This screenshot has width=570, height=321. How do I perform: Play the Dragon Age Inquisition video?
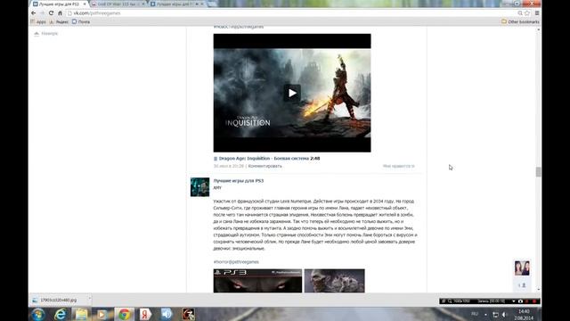click(x=292, y=93)
